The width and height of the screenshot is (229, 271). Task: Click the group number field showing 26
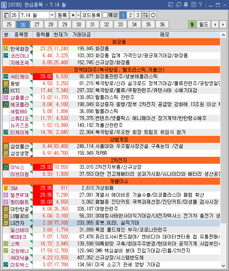coord(15,15)
